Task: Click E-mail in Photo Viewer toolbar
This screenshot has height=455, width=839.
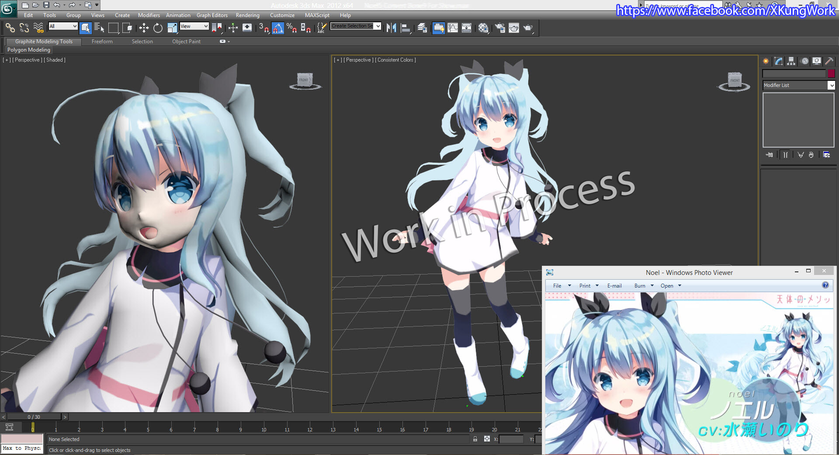Action: point(614,286)
